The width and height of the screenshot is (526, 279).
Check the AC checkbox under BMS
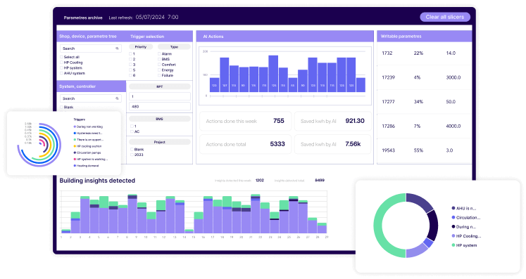pos(132,131)
